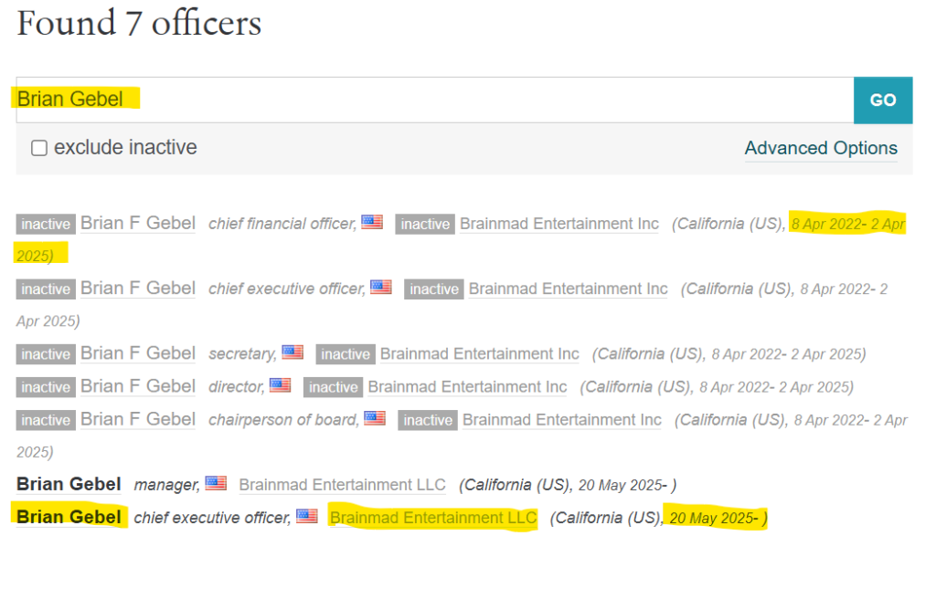Open the Brian Gebel manager officer link

click(x=69, y=485)
